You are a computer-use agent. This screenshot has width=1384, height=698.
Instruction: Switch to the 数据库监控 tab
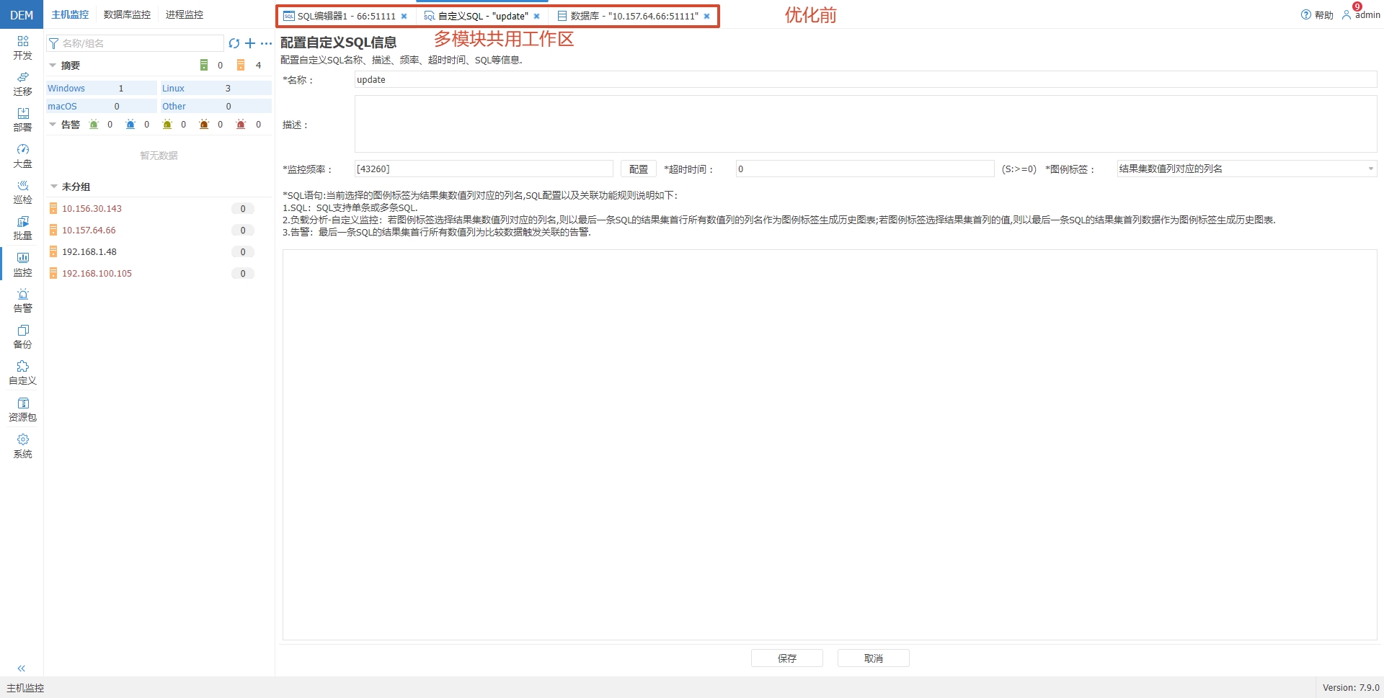pos(127,14)
